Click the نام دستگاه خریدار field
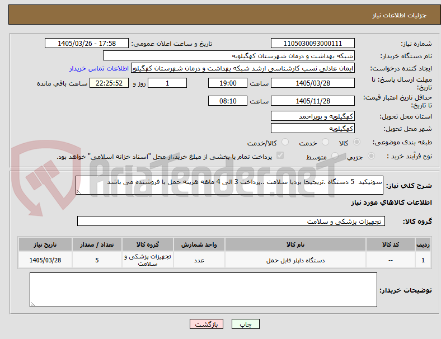 [x=229, y=55]
